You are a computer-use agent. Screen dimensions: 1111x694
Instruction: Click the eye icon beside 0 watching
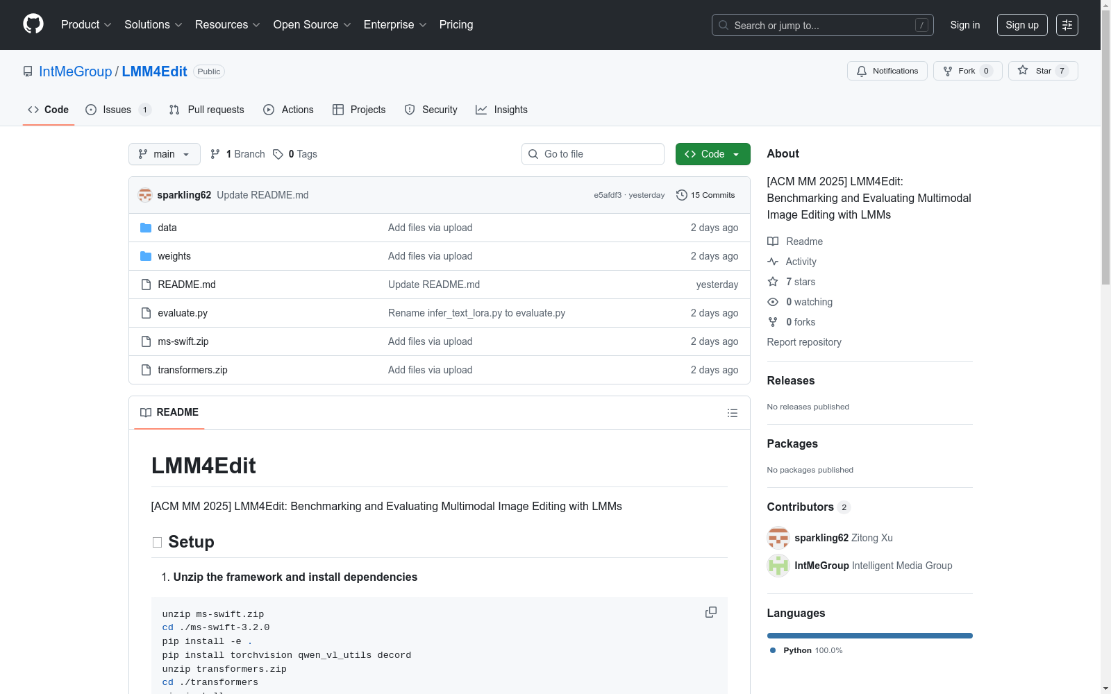(773, 302)
